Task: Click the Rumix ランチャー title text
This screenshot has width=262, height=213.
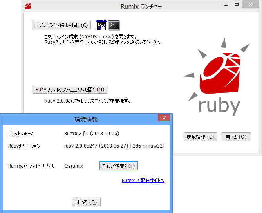Action: 141,7
